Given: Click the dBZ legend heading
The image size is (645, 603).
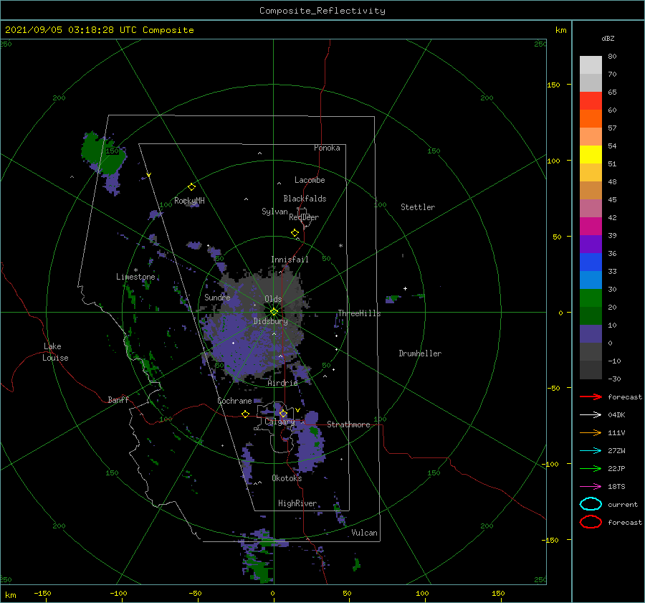Looking at the screenshot, I should coord(608,38).
